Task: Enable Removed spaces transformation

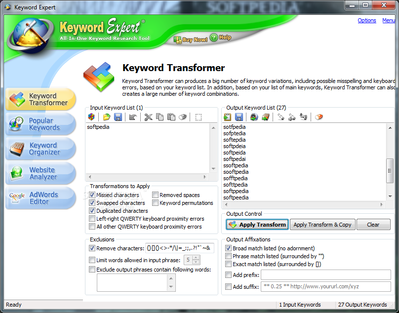Action: tap(155, 195)
